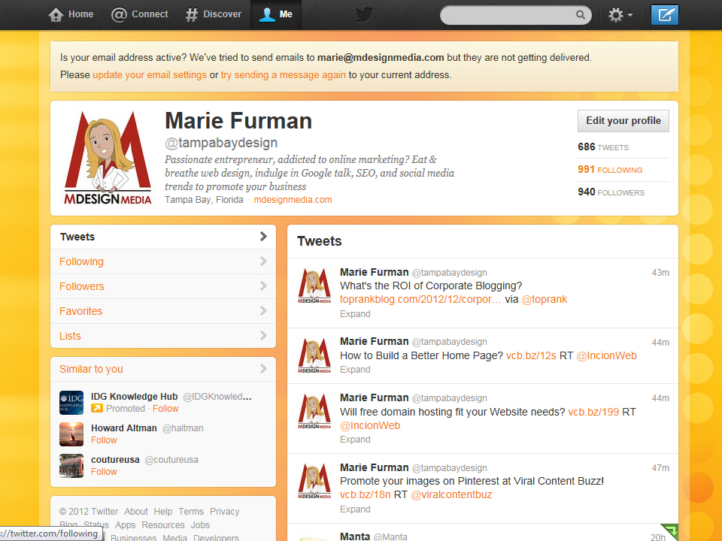Click the Promoted arrow icon
722x541 pixels.
(x=97, y=408)
